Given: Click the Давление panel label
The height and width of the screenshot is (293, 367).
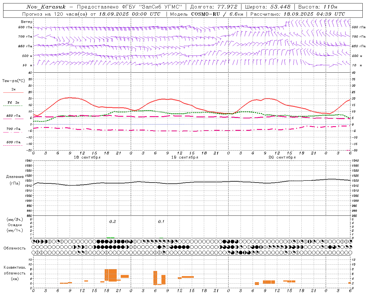Looking at the screenshot, I should click(x=15, y=177).
